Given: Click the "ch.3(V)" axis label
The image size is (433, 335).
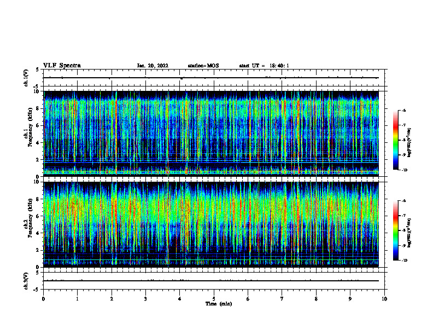Looking at the screenshot, I should [x=26, y=281].
